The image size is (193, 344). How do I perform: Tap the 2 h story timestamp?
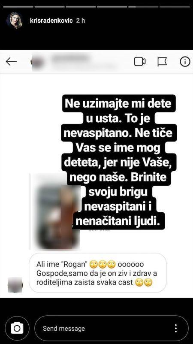pyautogui.click(x=80, y=21)
